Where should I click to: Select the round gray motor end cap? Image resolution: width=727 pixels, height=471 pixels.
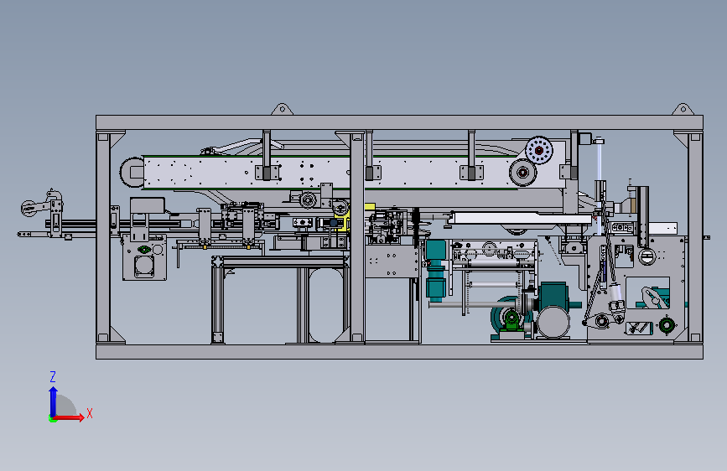(x=554, y=321)
